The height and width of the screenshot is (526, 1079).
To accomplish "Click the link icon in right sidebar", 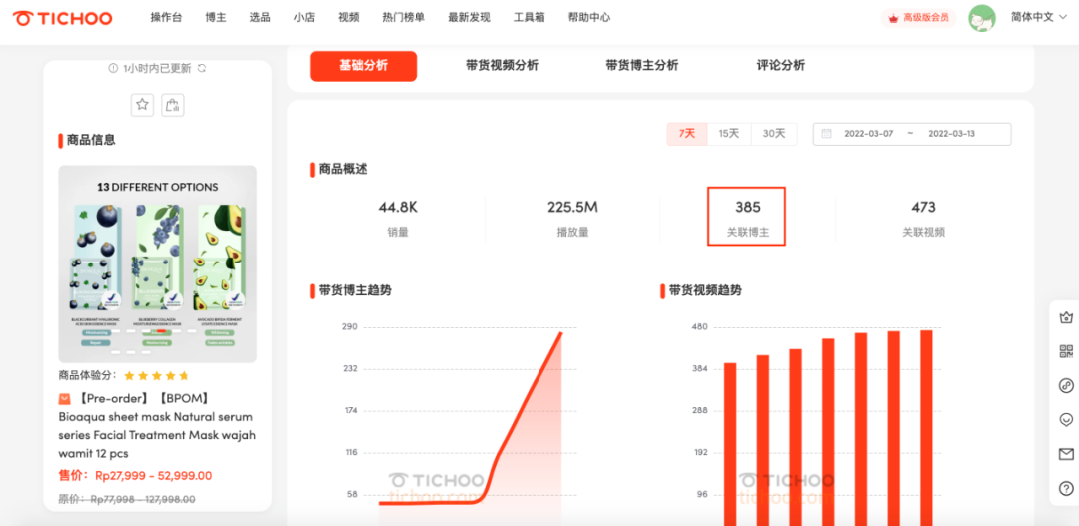I will pyautogui.click(x=1066, y=385).
